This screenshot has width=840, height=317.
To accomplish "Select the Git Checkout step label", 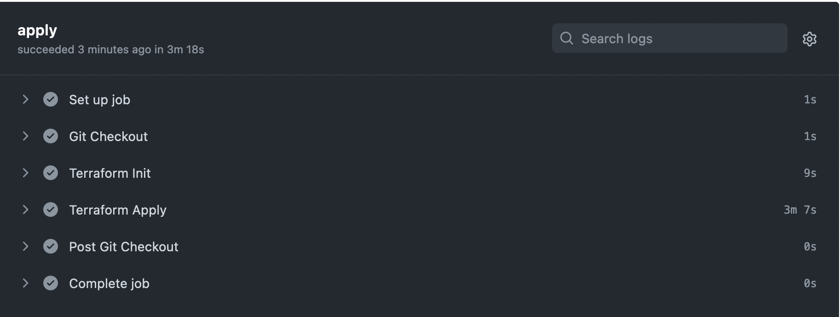I will tap(109, 136).
